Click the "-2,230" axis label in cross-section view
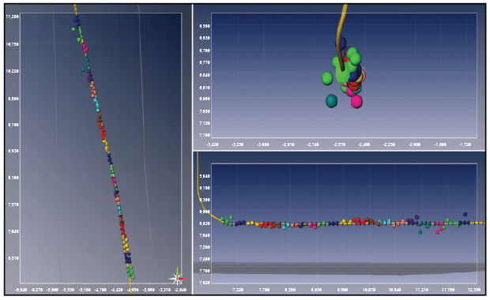This screenshot has height=300, width=490. (389, 144)
